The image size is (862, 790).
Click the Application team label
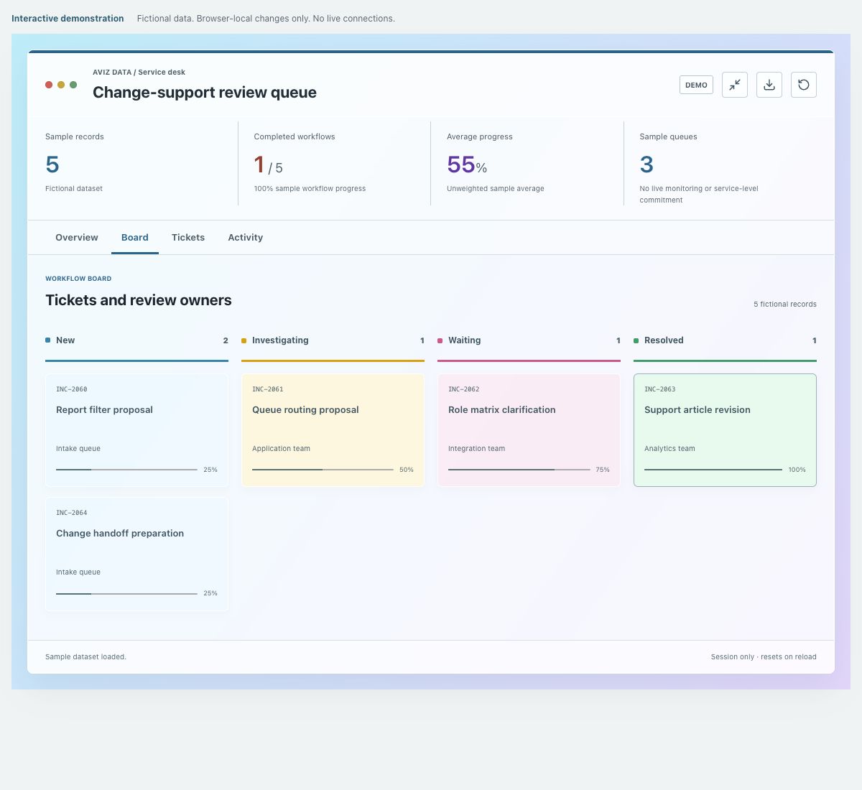point(281,449)
